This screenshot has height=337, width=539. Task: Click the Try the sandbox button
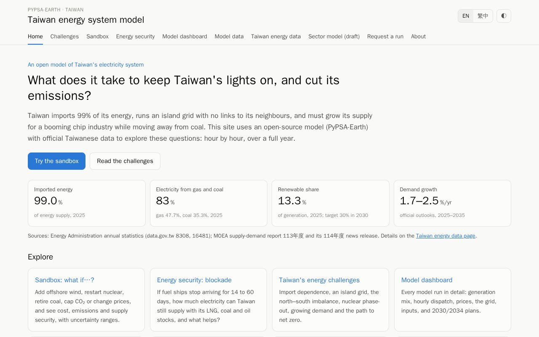point(56,161)
